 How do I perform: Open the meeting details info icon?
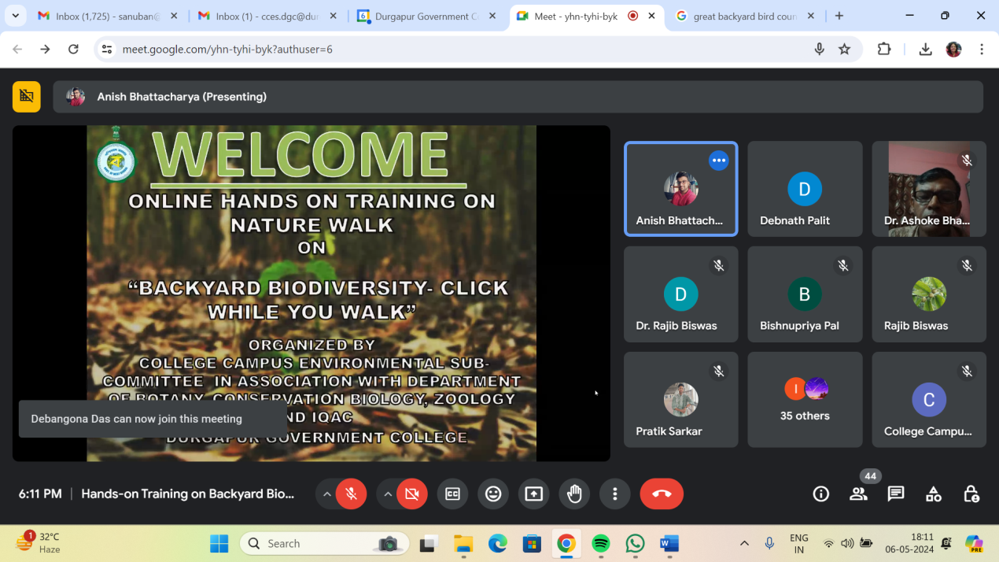click(820, 494)
